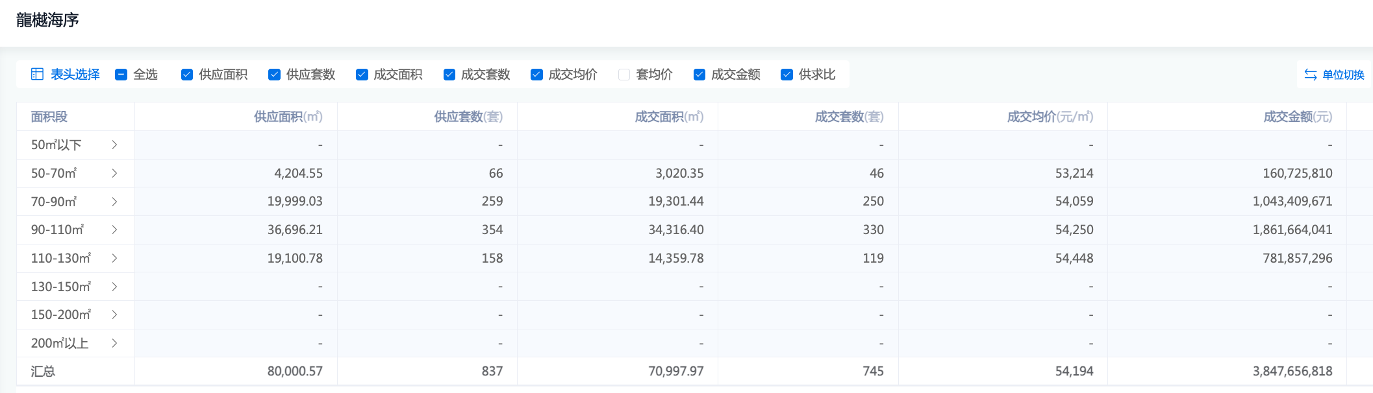The height and width of the screenshot is (393, 1373).
Task: Expand the 200㎡以上 row chevron
Action: click(114, 343)
